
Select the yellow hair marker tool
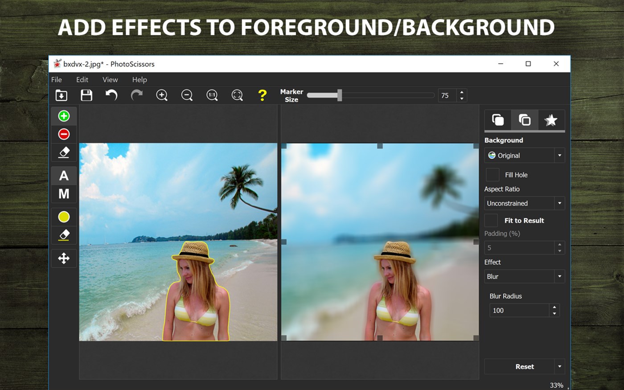[64, 217]
